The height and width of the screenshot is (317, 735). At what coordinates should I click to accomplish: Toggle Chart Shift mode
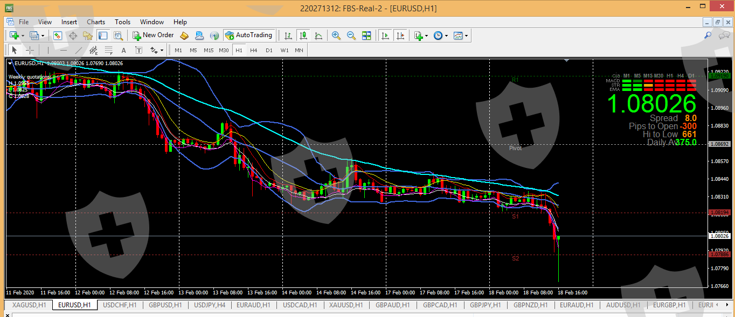point(400,36)
